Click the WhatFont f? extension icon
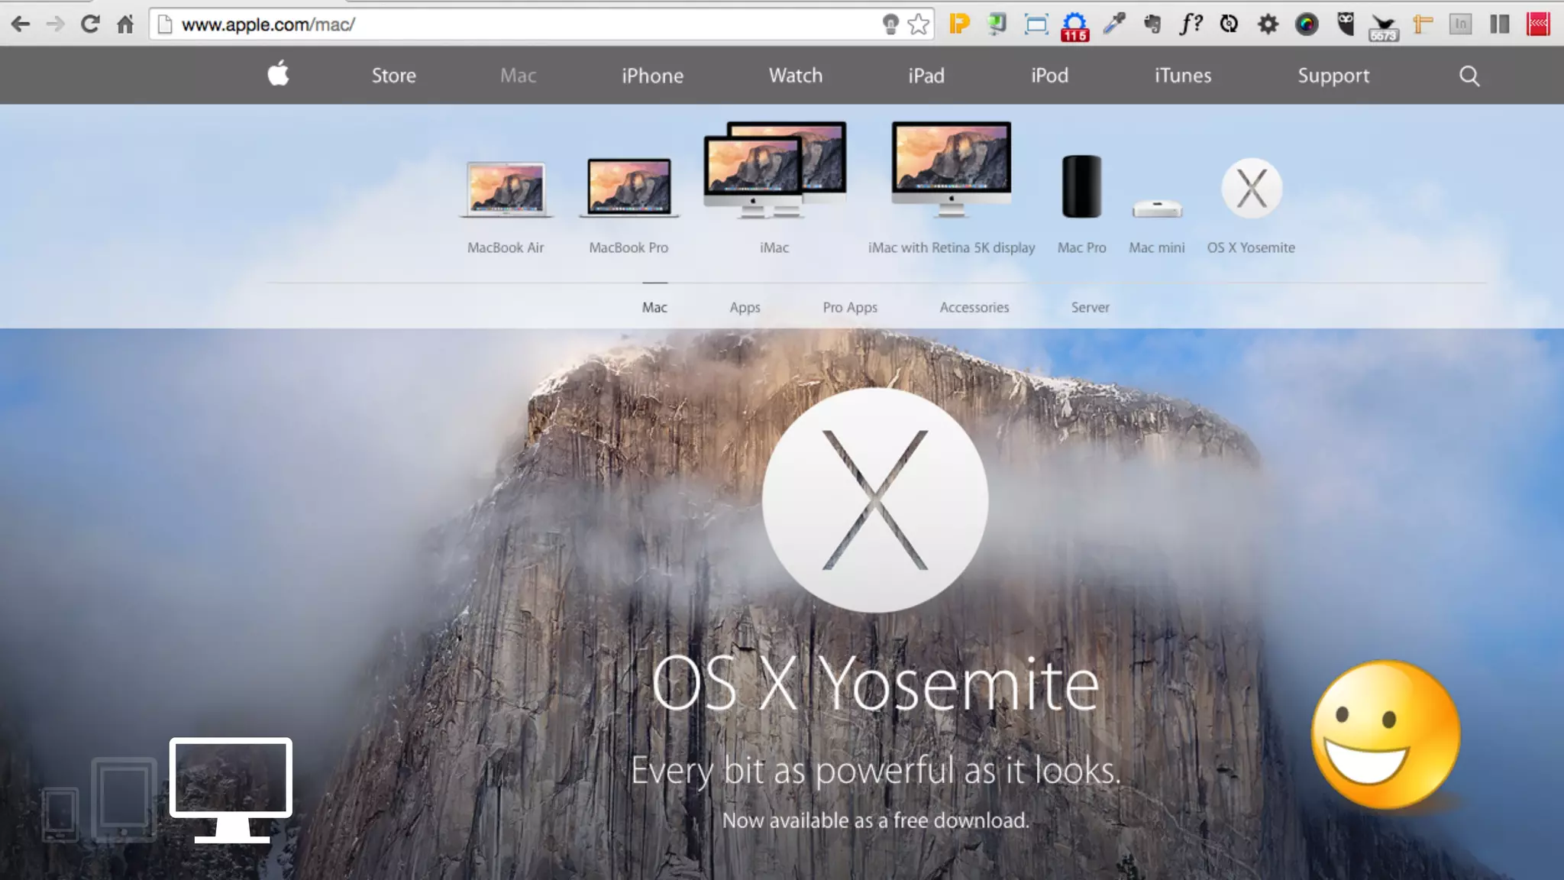Viewport: 1564px width, 880px height. tap(1191, 24)
